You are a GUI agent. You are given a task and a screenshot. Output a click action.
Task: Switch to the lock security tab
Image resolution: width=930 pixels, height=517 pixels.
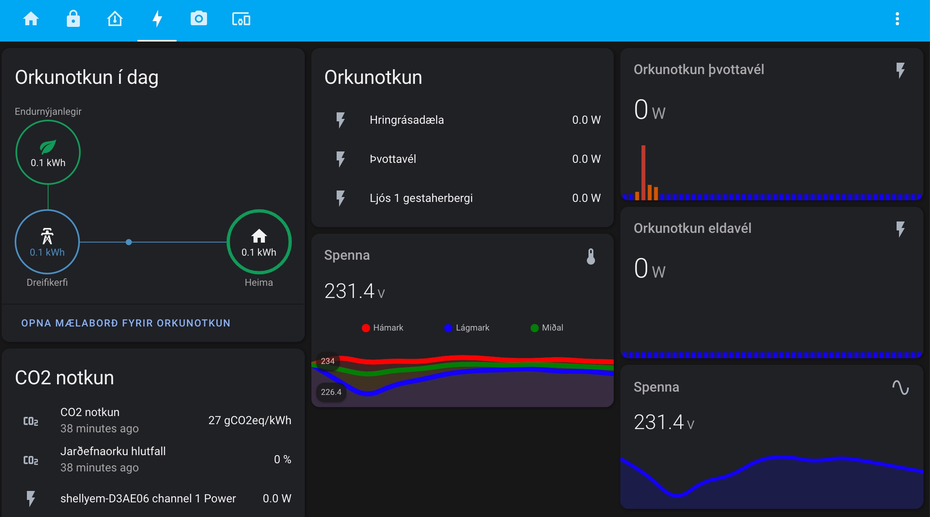click(73, 19)
